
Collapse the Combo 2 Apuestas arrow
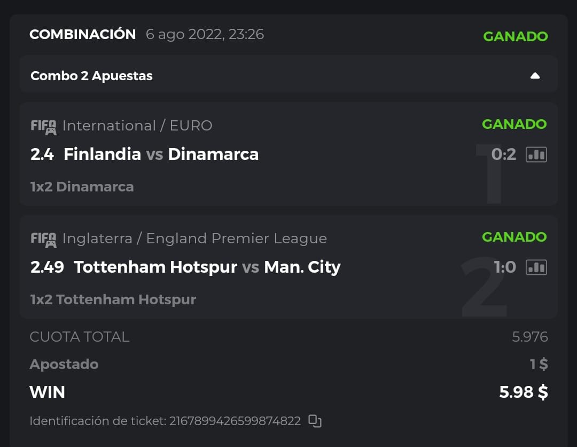coord(535,76)
